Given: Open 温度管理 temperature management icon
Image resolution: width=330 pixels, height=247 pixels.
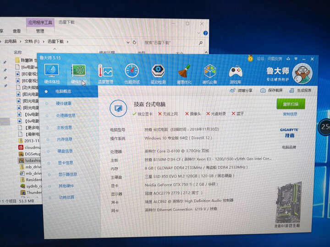Looking at the screenshot, I should 105,74.
